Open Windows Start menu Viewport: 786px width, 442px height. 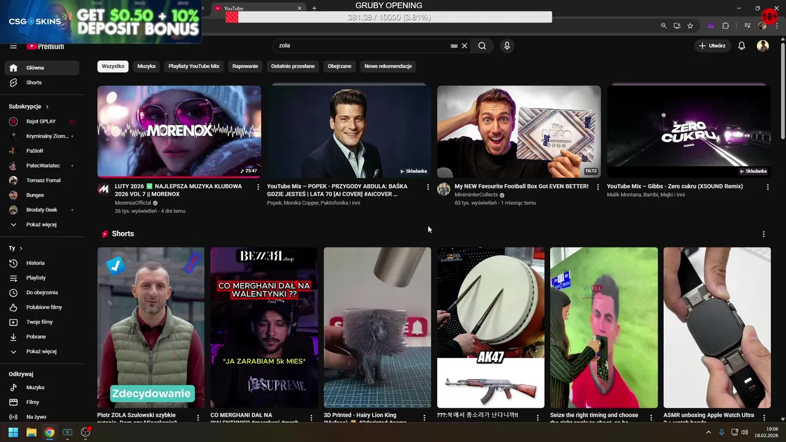pyautogui.click(x=13, y=432)
